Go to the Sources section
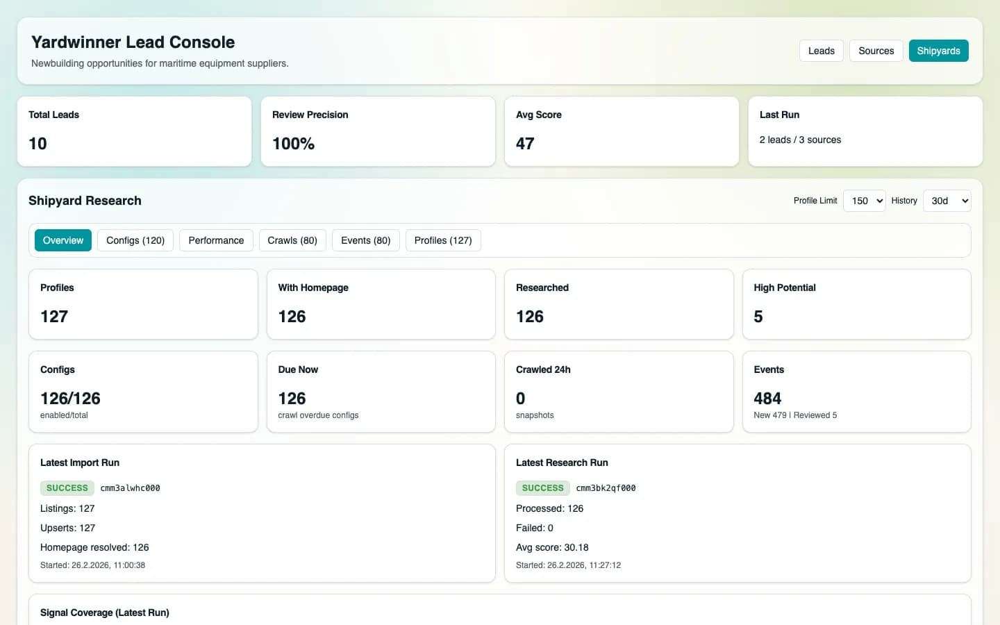The width and height of the screenshot is (1000, 625). point(876,51)
